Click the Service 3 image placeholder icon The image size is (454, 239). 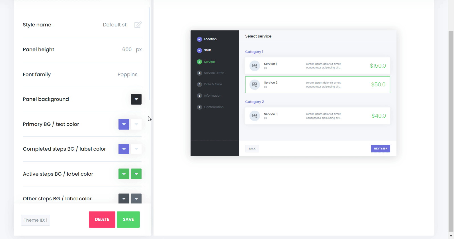[255, 116]
